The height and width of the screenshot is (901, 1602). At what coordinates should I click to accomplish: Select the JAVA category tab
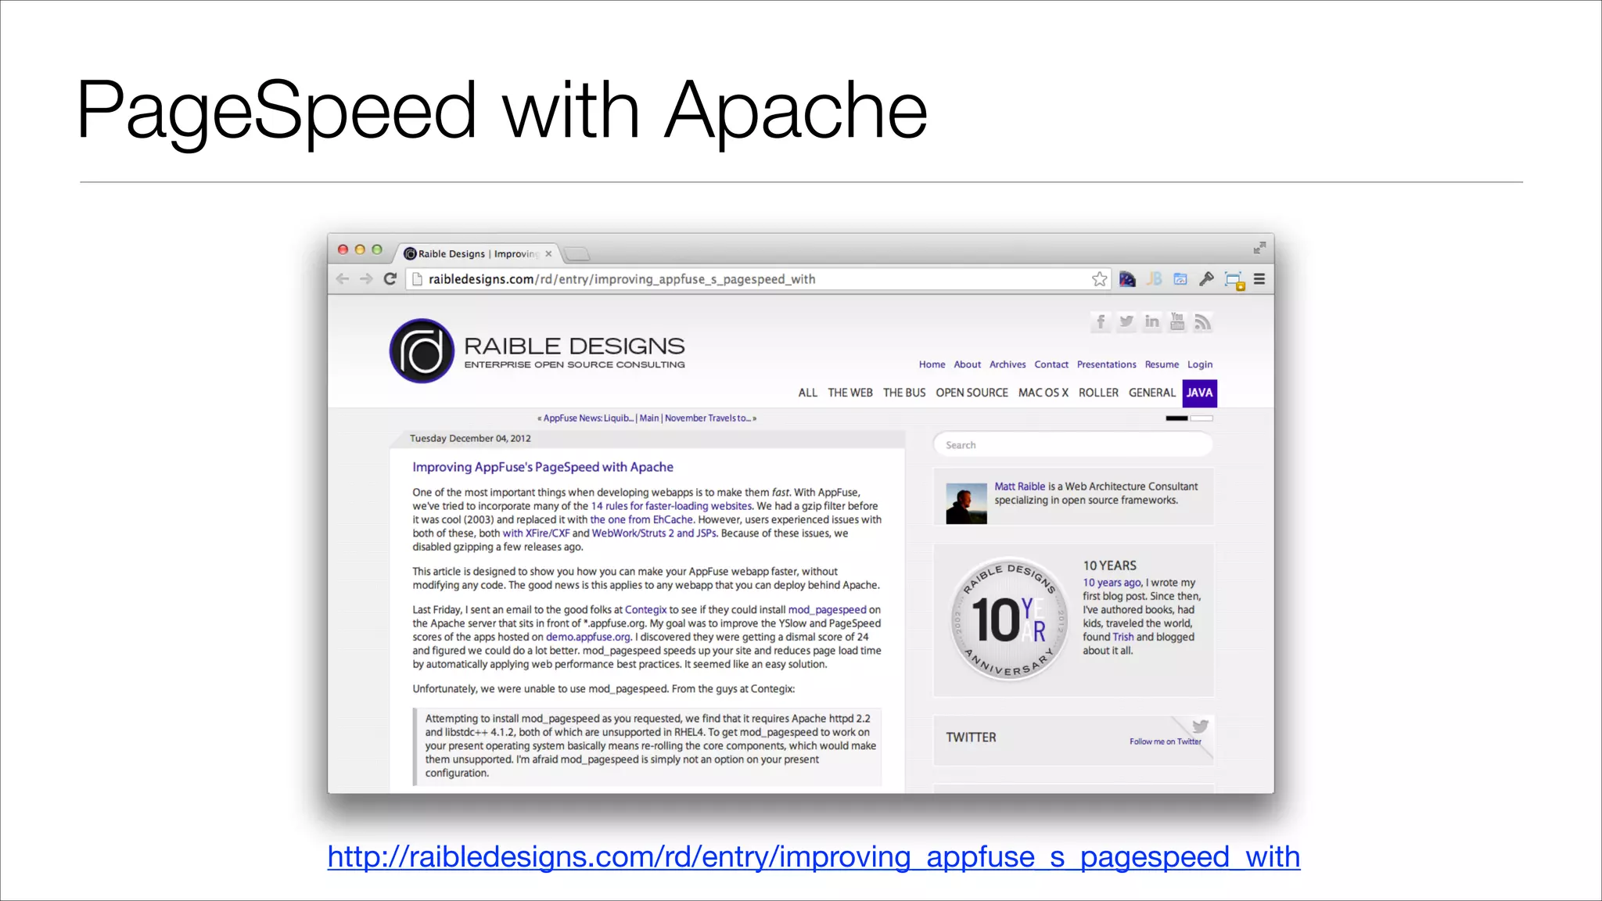pos(1199,393)
